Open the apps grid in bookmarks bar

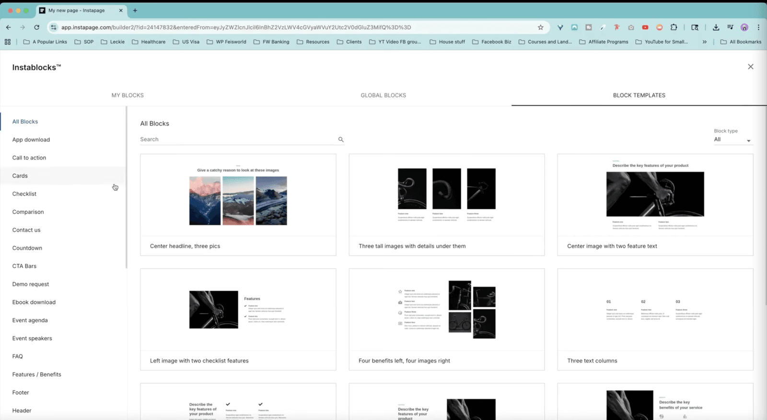[8, 42]
